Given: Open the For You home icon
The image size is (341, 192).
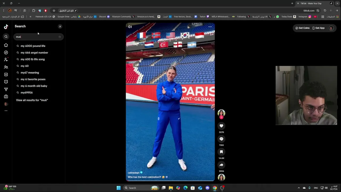Looking at the screenshot, I should (x=6, y=45).
